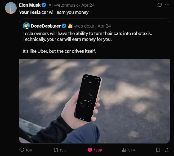This screenshot has height=156, width=174.
Task: Open the Elon Musk display name link
Action: 30,5
